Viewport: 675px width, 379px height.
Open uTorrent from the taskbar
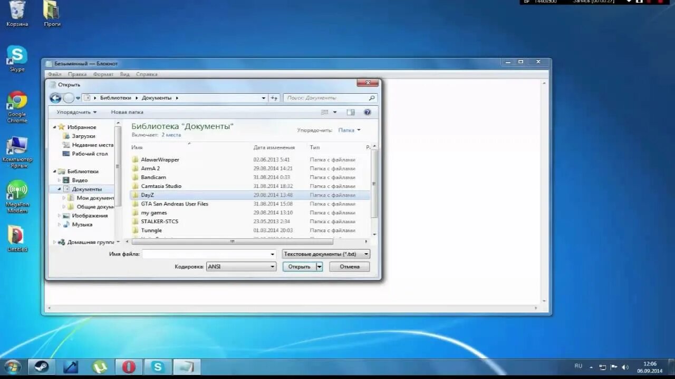coord(99,367)
